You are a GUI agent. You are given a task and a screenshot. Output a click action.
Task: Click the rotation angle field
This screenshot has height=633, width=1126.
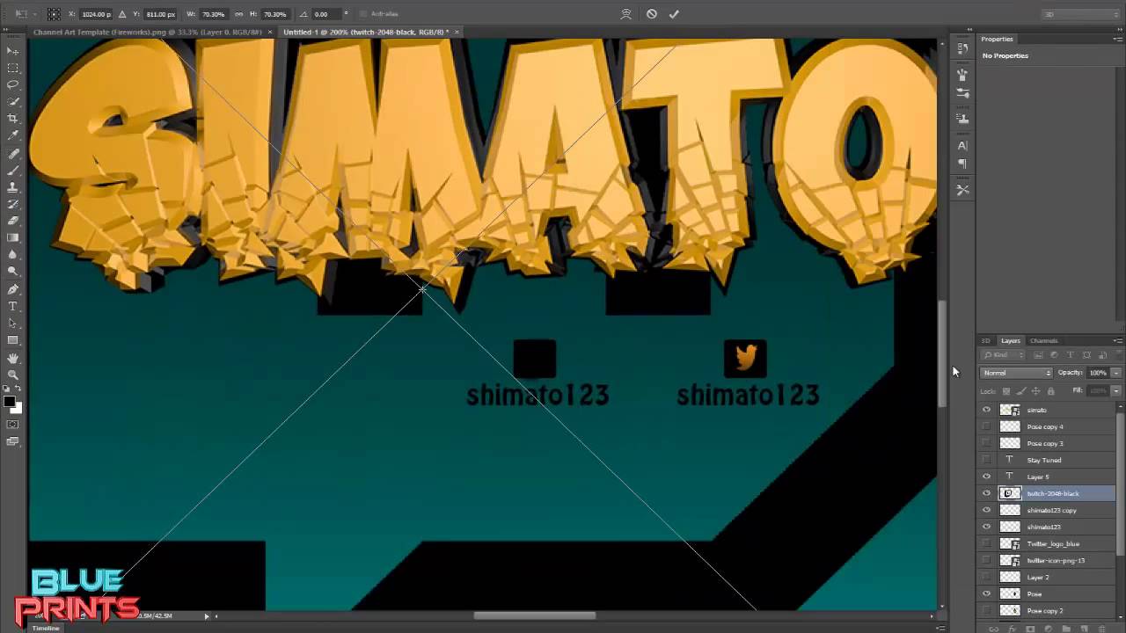(327, 14)
